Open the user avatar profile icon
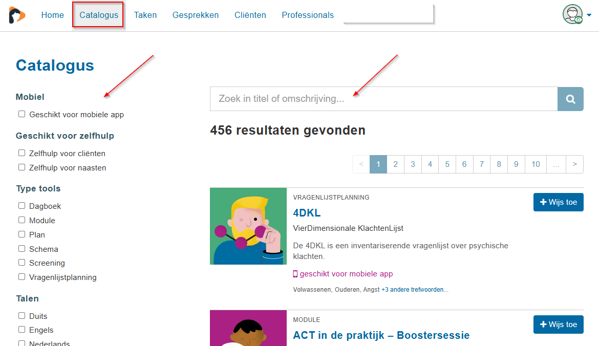The image size is (599, 346). 572,14
